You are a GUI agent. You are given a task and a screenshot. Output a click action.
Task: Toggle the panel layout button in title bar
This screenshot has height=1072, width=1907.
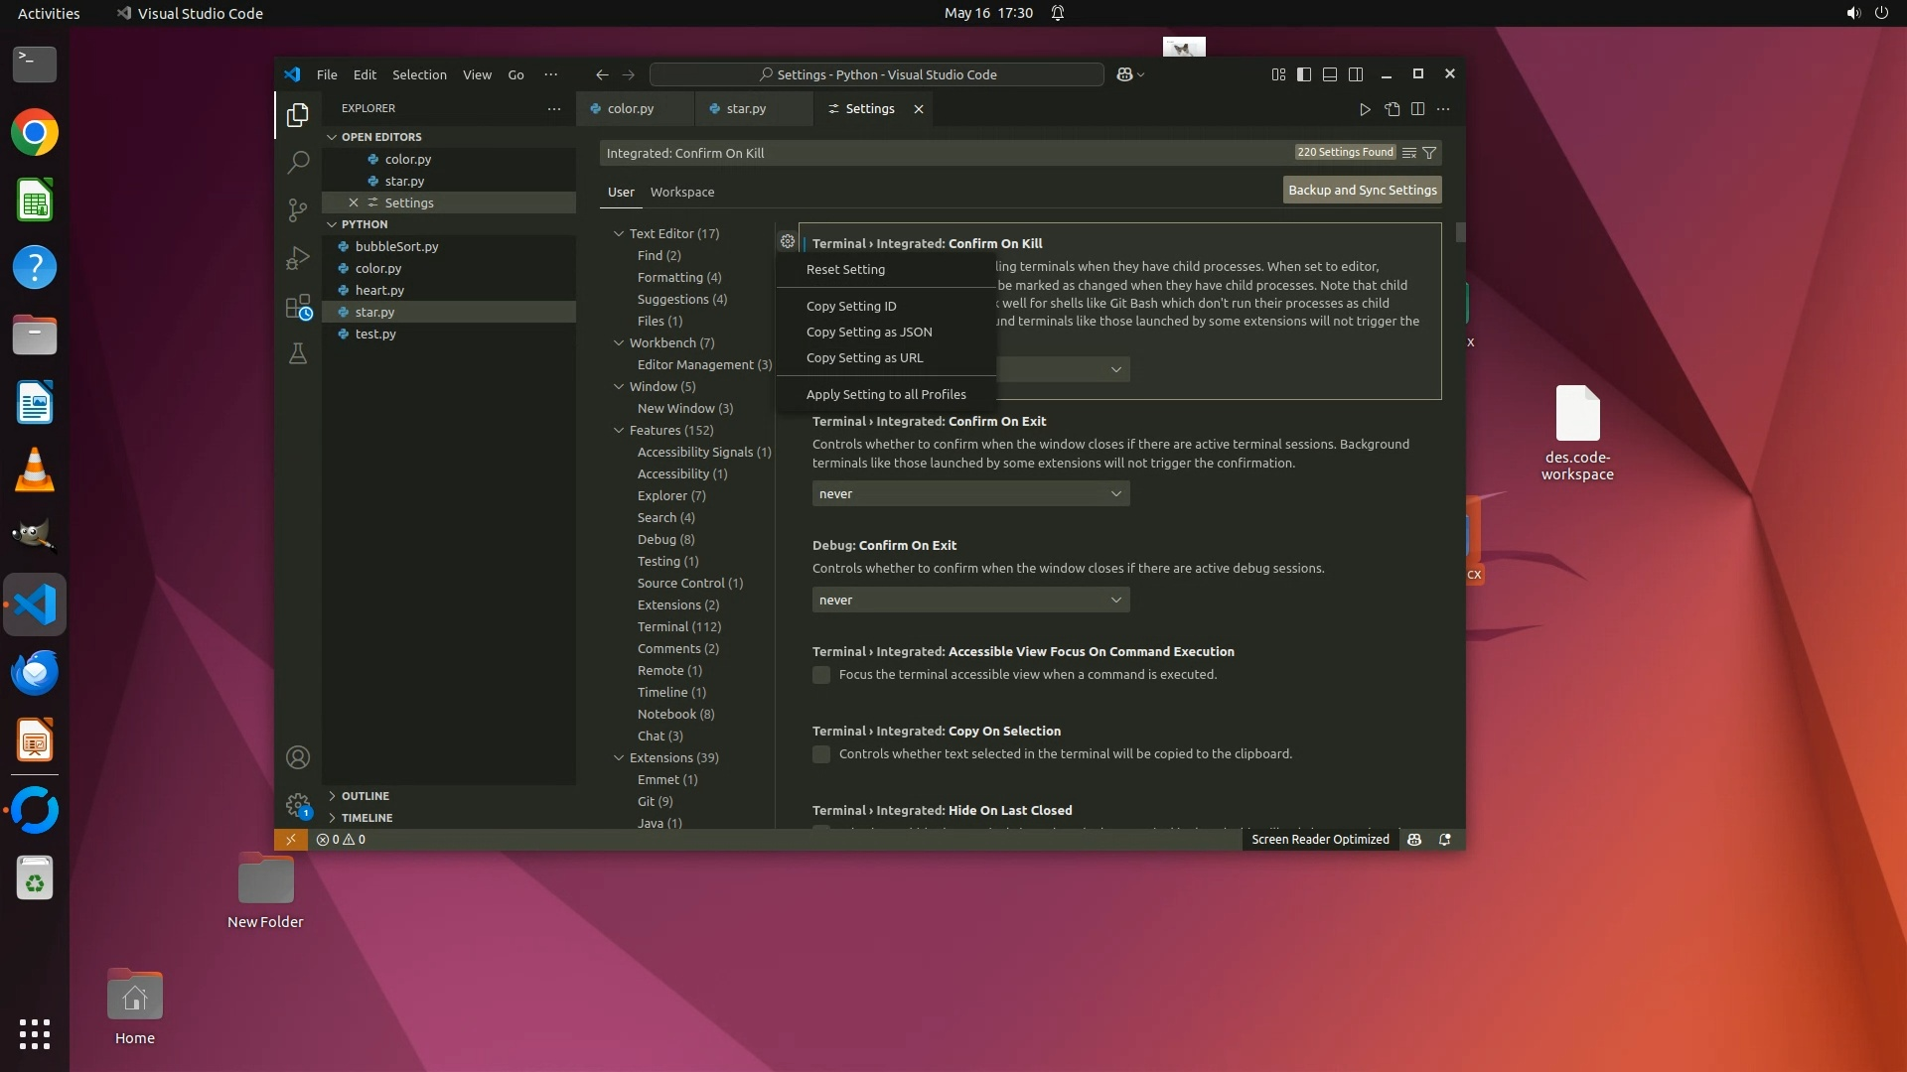point(1330,74)
